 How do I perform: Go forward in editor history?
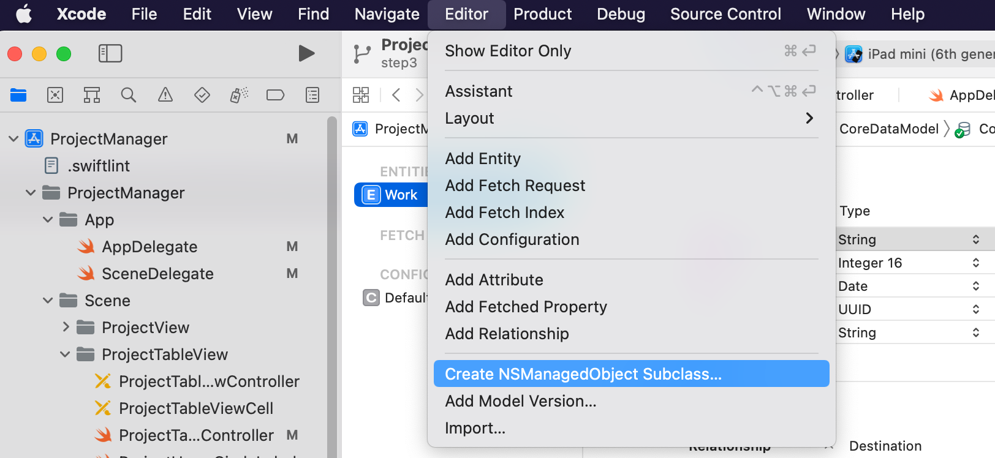click(419, 95)
